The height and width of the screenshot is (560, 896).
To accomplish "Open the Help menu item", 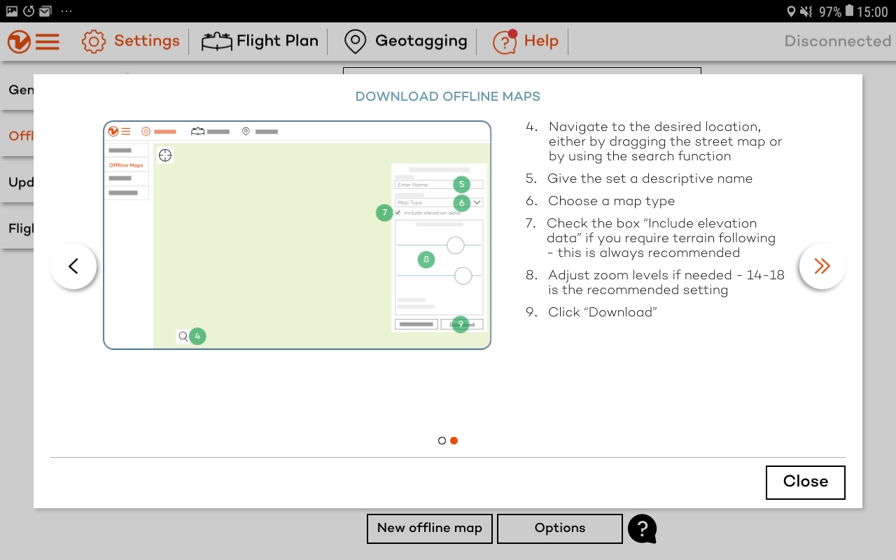I will pyautogui.click(x=541, y=41).
